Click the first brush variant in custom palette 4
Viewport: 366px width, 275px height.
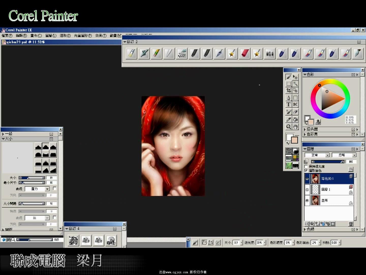tap(73, 240)
